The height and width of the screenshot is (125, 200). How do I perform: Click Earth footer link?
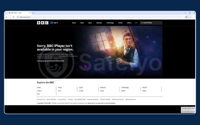tap(102, 91)
